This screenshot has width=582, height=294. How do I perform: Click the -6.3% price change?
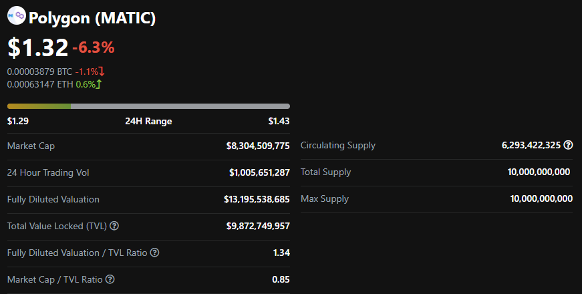coord(94,47)
